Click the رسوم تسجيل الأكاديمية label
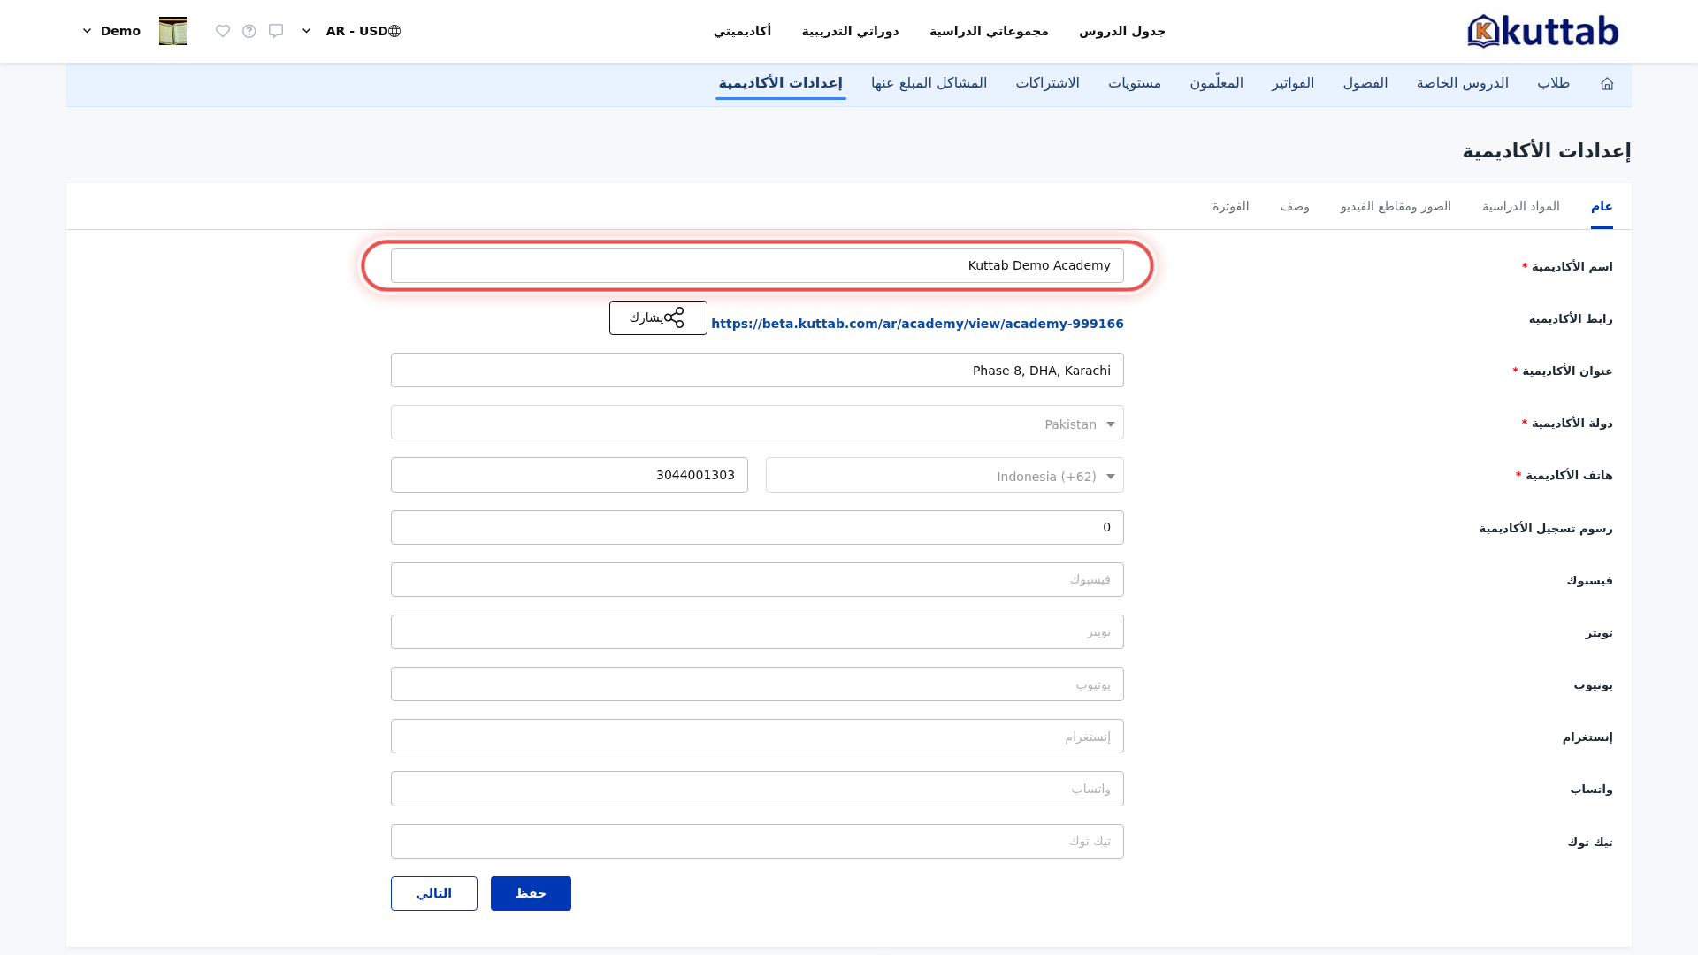Image resolution: width=1698 pixels, height=955 pixels. click(1546, 528)
